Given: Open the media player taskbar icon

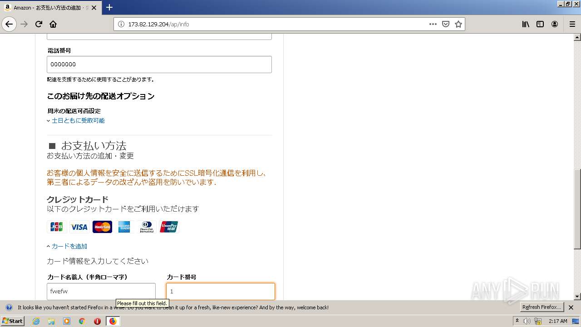Looking at the screenshot, I should coord(67,321).
